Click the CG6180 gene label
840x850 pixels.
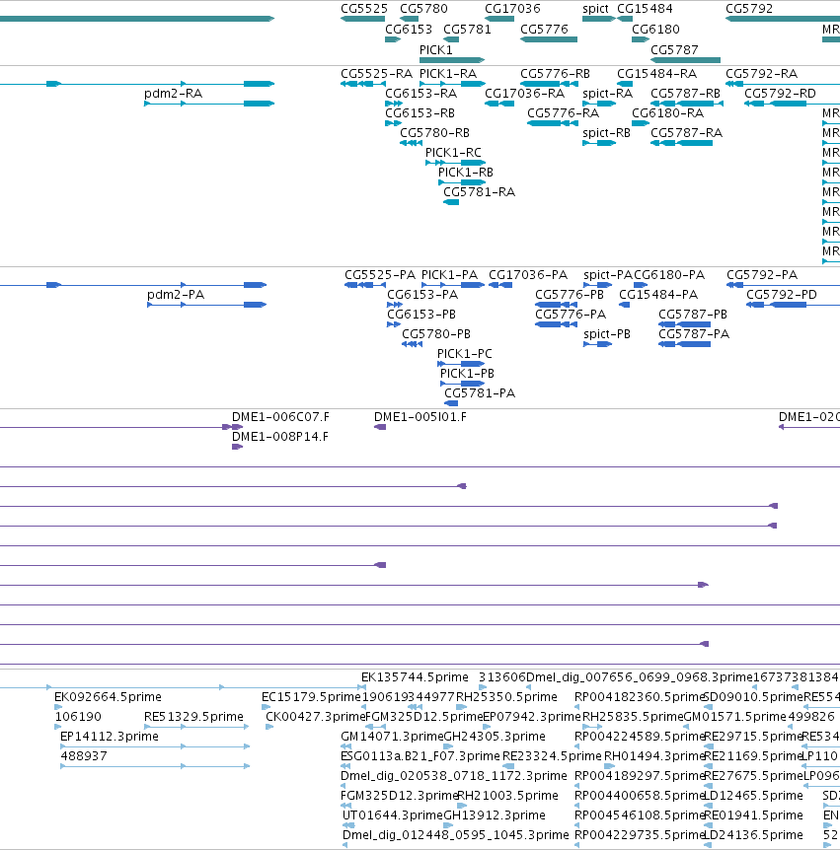(x=655, y=30)
